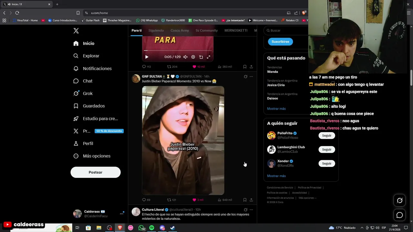
Task: Select the Para ti tab
Action: pyautogui.click(x=136, y=31)
